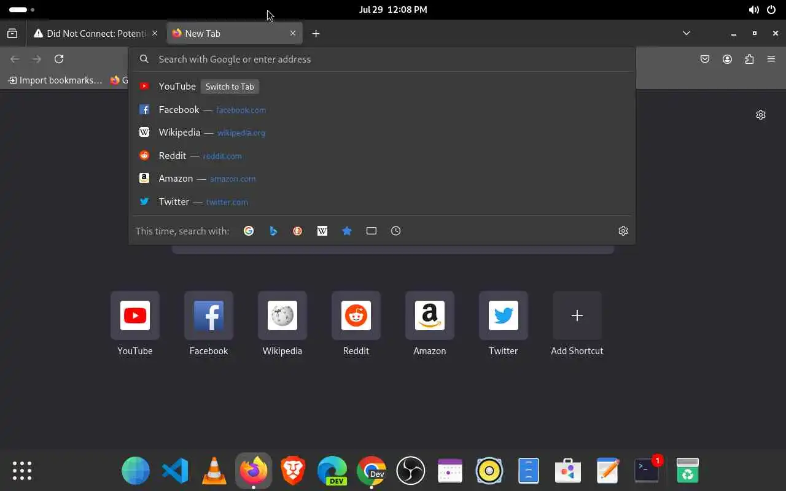Search bookmarks with the star icon
The image size is (786, 491).
(347, 231)
